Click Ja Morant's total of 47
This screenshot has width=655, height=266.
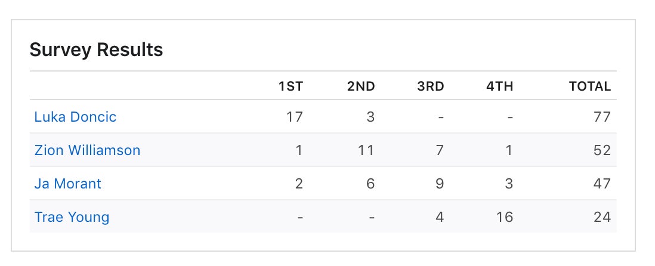coord(602,183)
